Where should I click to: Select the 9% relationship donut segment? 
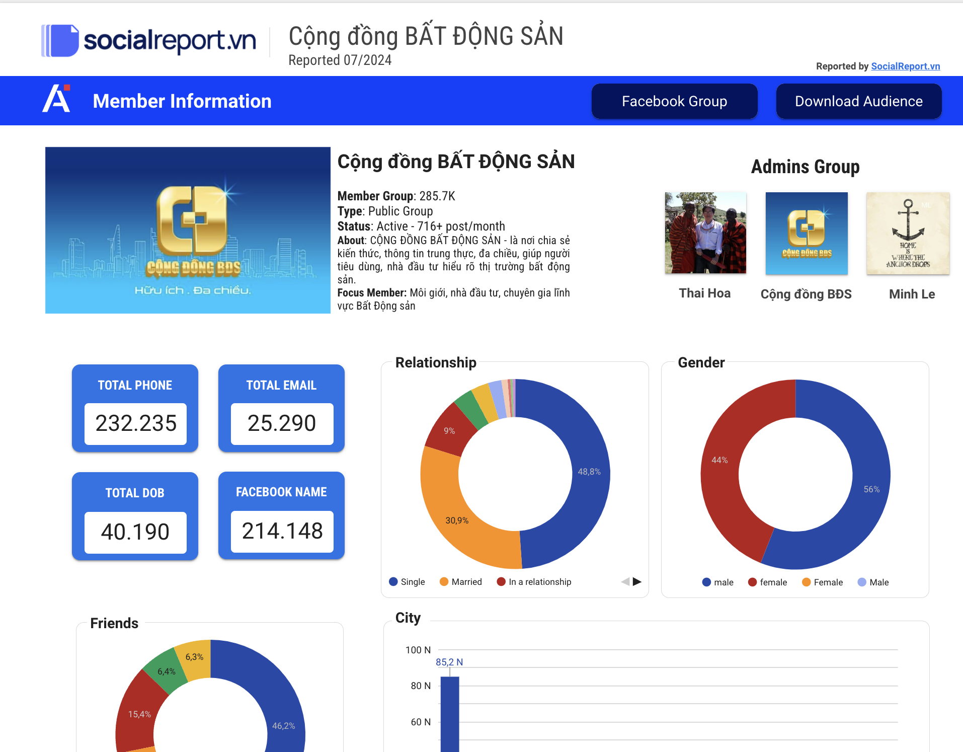449,431
